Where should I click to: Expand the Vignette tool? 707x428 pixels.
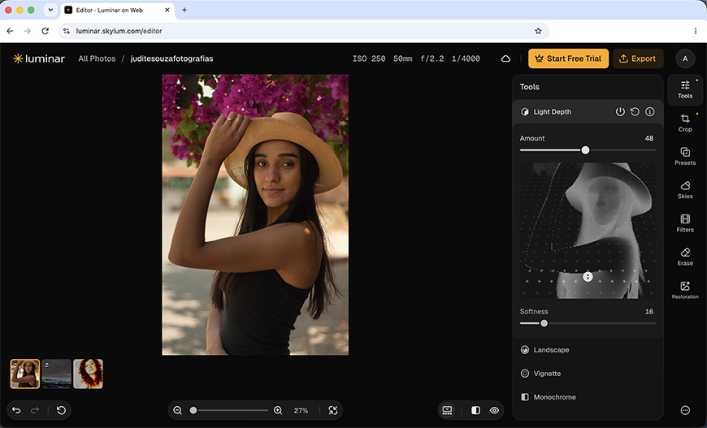point(588,374)
